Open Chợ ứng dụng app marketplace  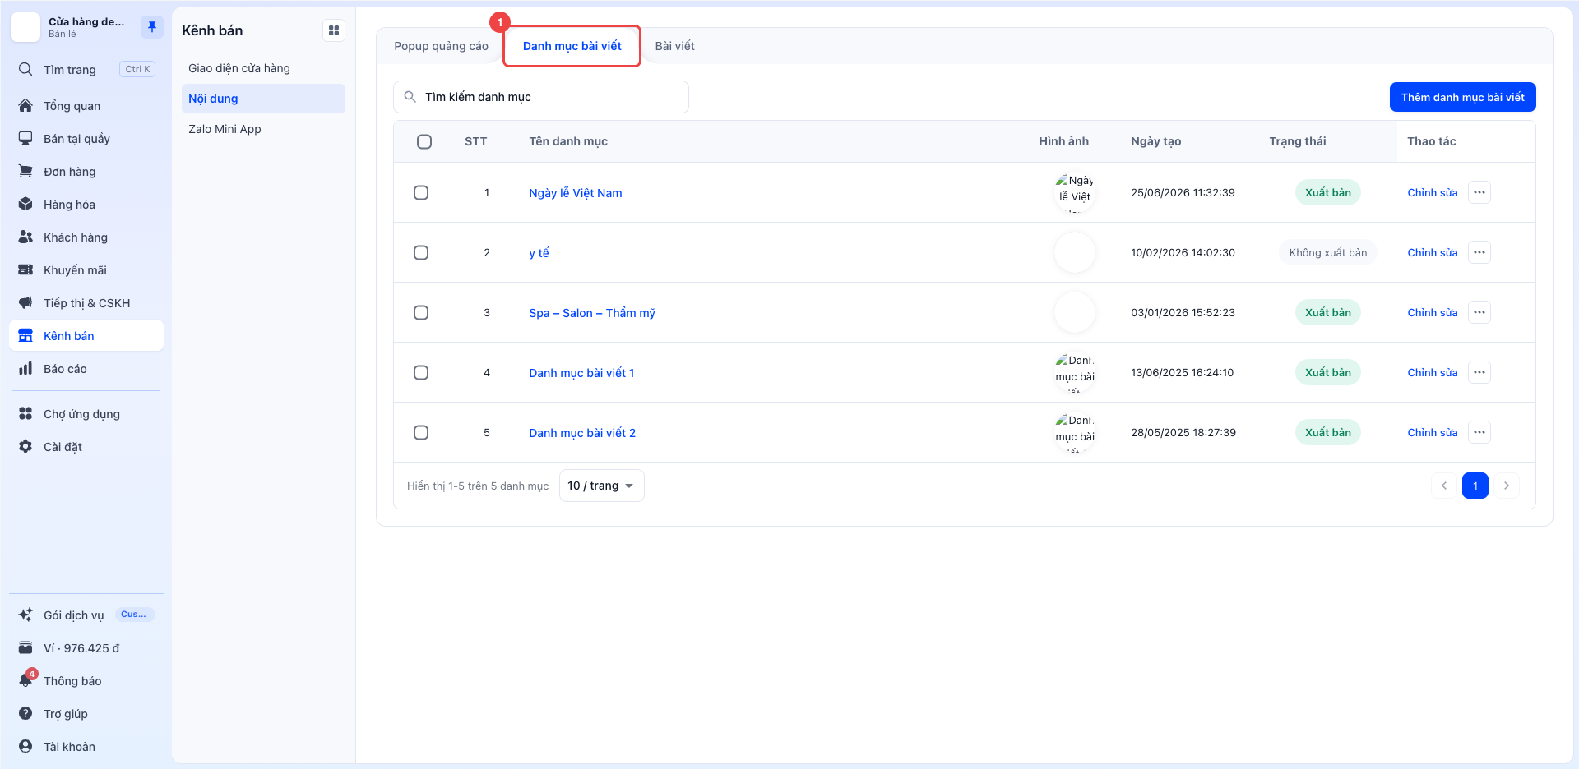click(86, 414)
